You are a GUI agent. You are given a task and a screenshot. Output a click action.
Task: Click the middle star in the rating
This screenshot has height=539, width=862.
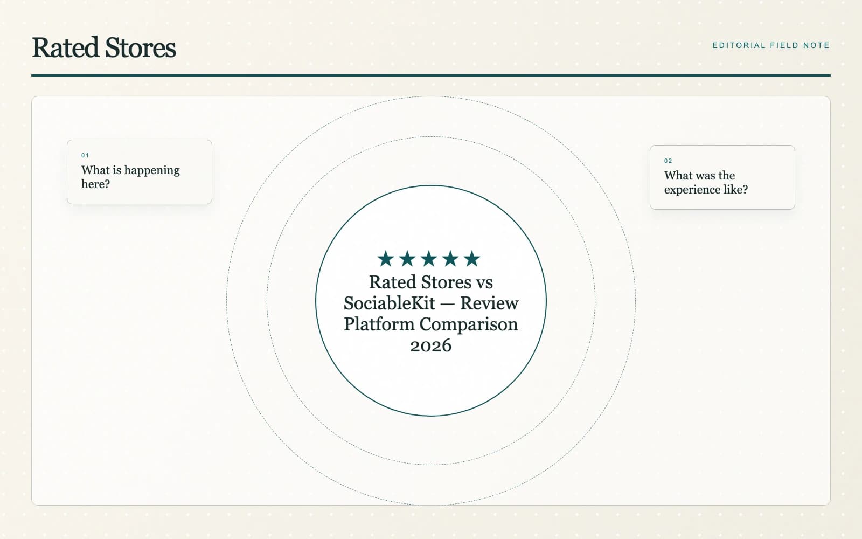429,259
